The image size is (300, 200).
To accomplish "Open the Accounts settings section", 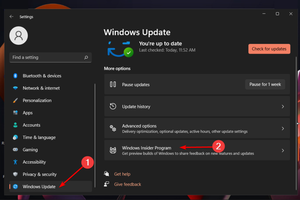I will [31, 125].
